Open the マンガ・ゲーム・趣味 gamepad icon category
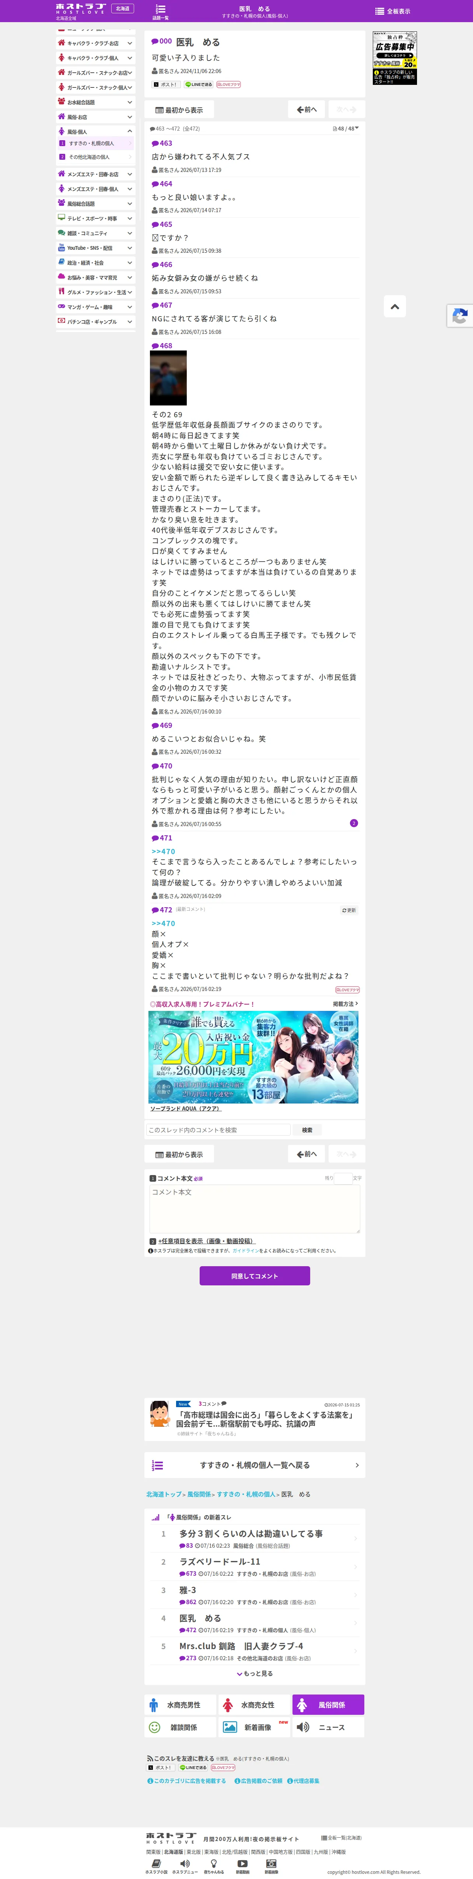 click(61, 306)
